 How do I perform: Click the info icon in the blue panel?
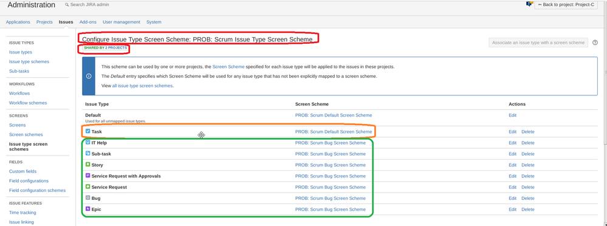pyautogui.click(x=89, y=76)
